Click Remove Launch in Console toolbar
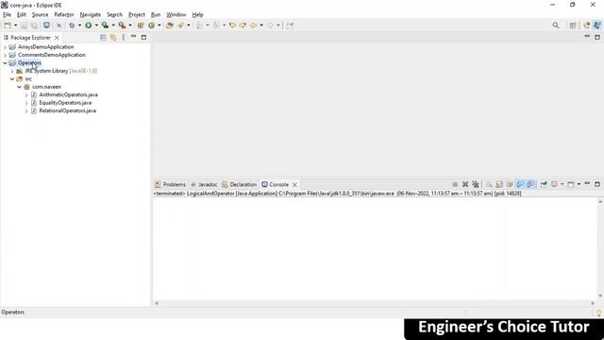Image resolution: width=604 pixels, height=340 pixels. (x=465, y=184)
